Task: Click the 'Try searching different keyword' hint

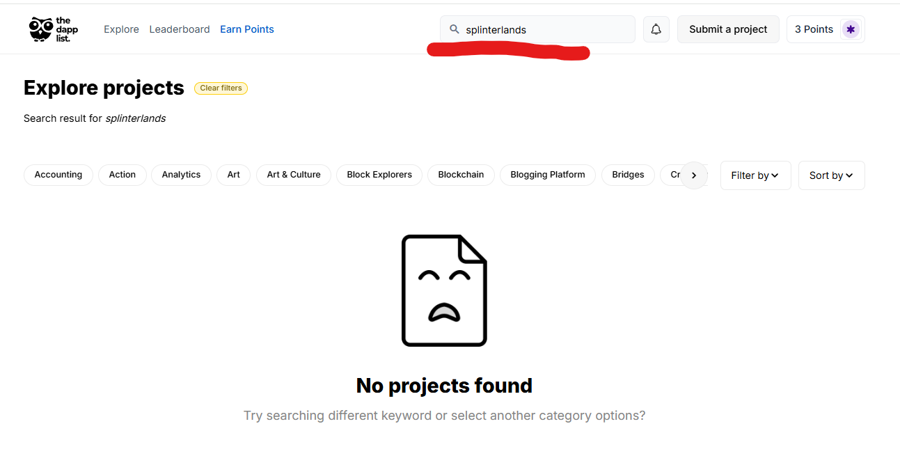Action: click(x=444, y=416)
